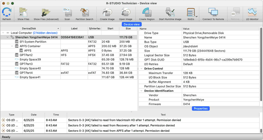The height and width of the screenshot is (140, 263).
Task: Click the error icon of Recovery log entry
Action: (3, 125)
